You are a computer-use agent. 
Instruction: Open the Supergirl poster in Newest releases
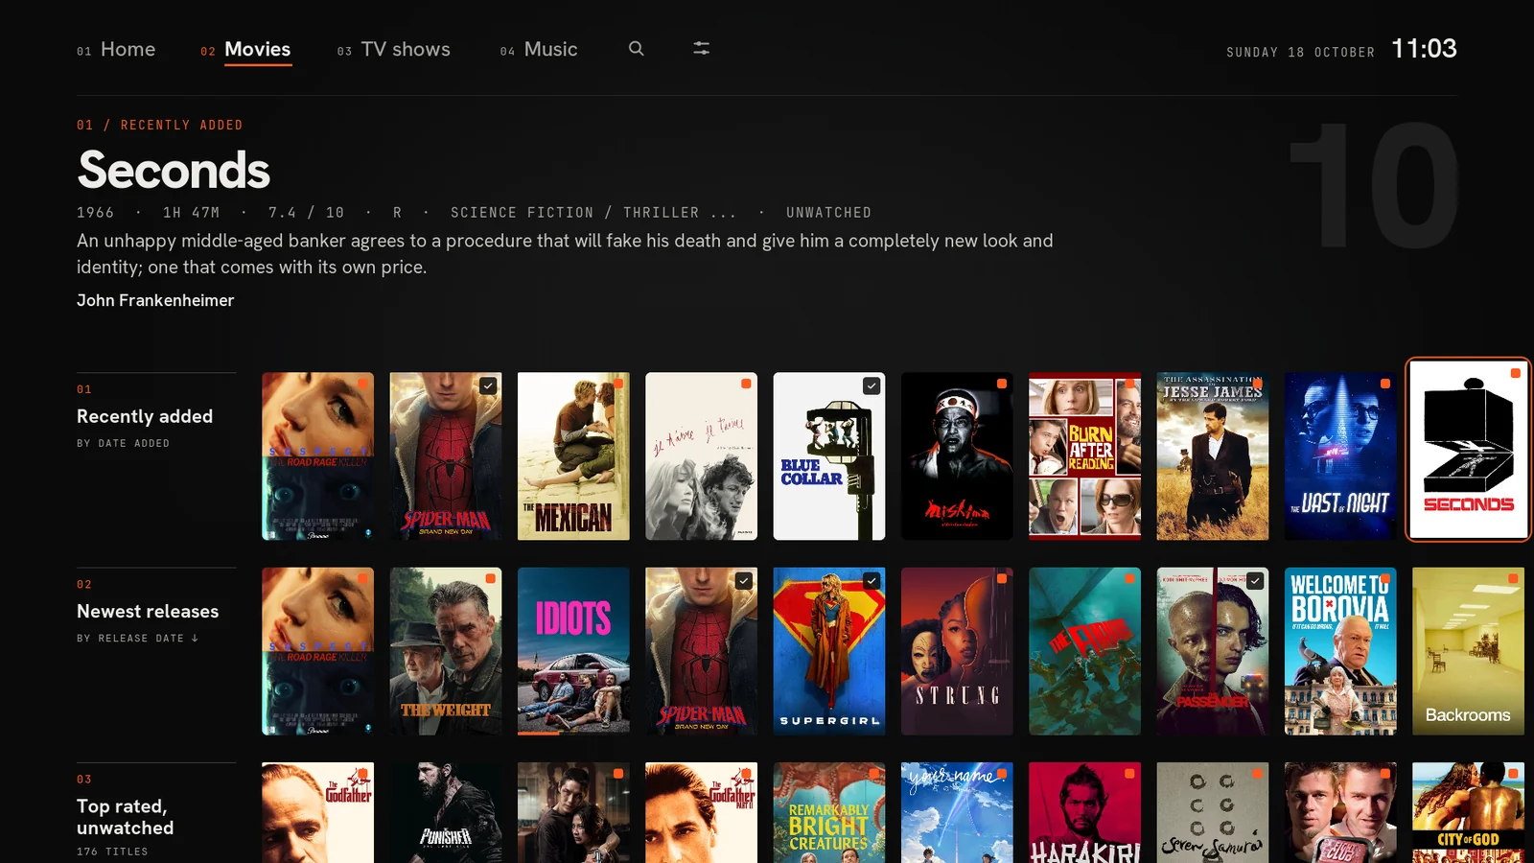click(829, 651)
